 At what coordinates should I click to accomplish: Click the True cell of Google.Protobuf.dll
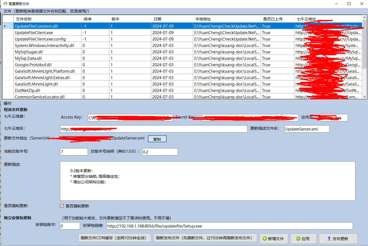coord(277,64)
